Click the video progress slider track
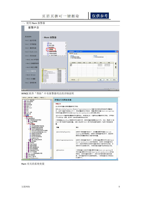This screenshot has height=200, width=141. tap(67, 90)
